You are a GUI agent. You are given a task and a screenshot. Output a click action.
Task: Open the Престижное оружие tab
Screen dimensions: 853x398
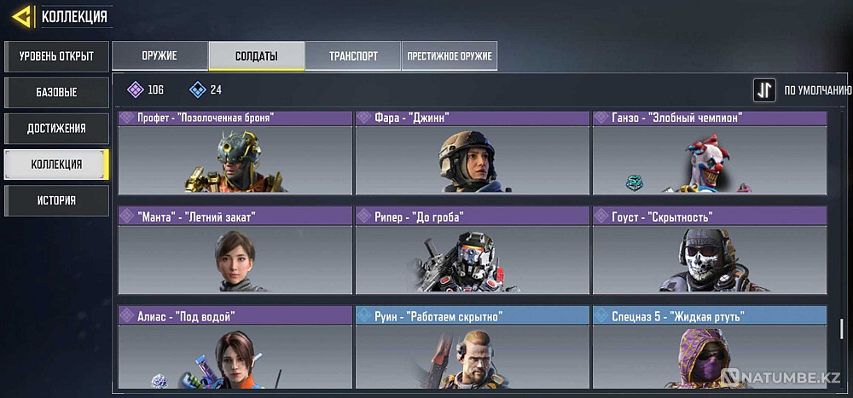[x=450, y=56]
